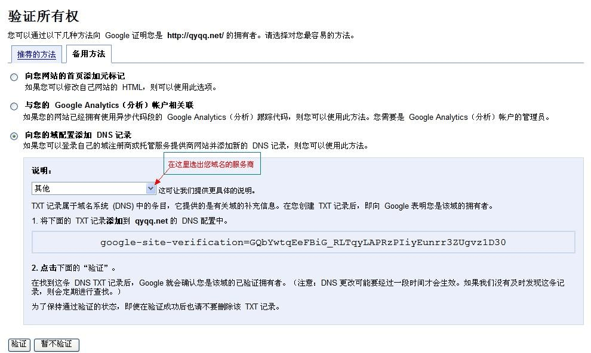The width and height of the screenshot is (591, 353).
Task: Open the 其他 domain provider dropdown
Action: click(88, 188)
